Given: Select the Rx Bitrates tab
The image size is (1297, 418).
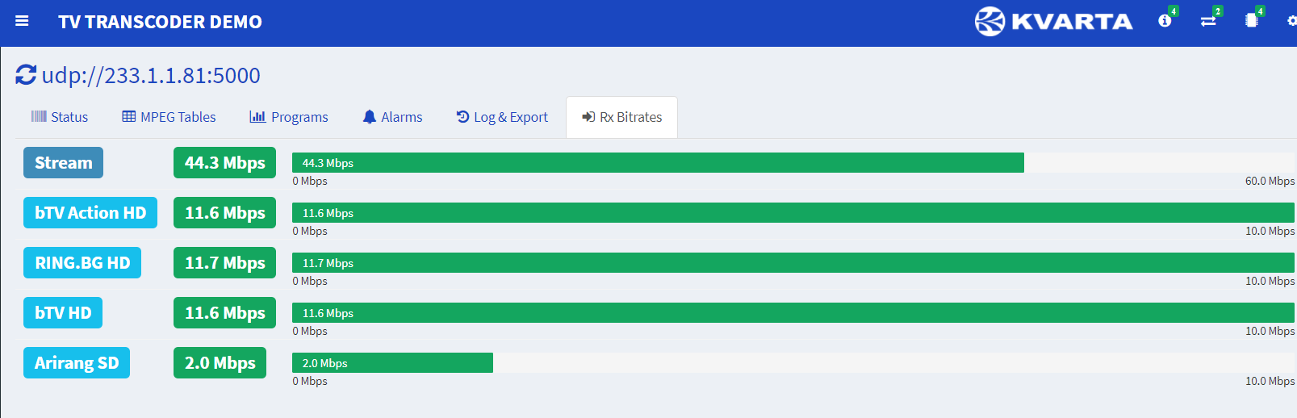Looking at the screenshot, I should [621, 117].
